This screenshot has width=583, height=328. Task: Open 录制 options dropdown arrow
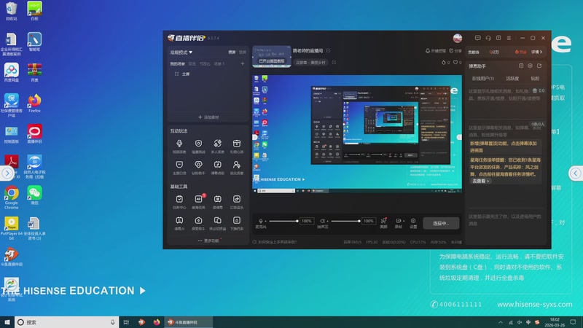[x=404, y=221]
